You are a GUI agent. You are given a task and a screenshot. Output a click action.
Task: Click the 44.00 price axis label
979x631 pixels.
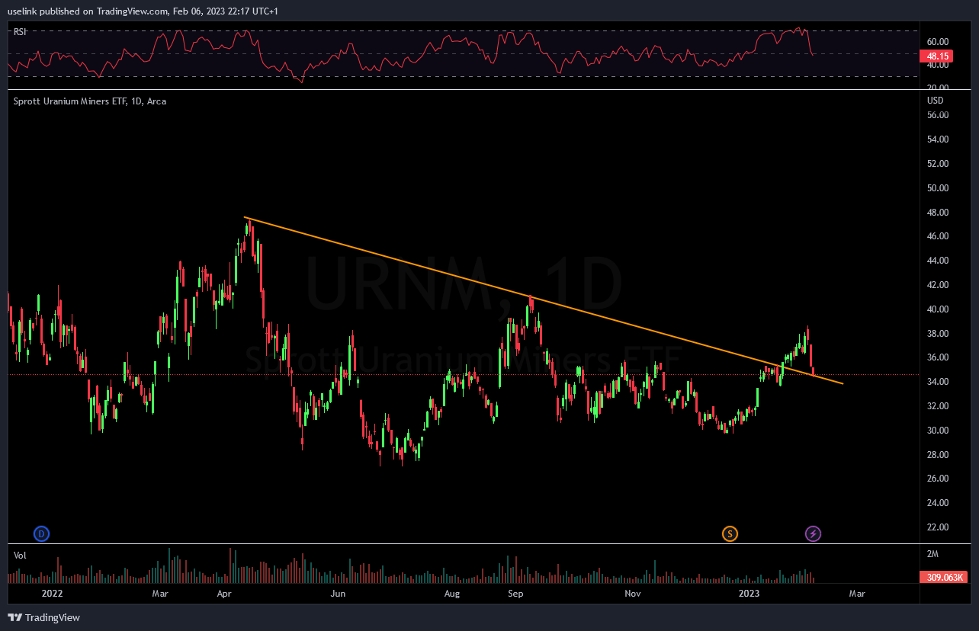937,261
